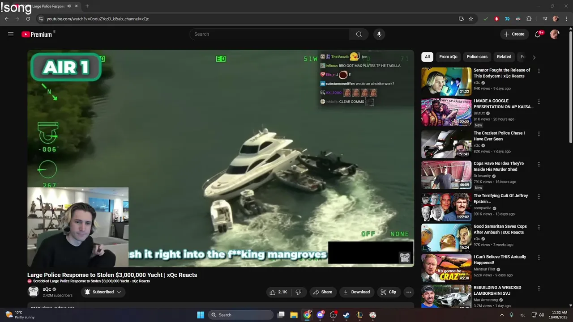The height and width of the screenshot is (322, 573).
Task: Click the Windows Start button
Action: point(201,315)
